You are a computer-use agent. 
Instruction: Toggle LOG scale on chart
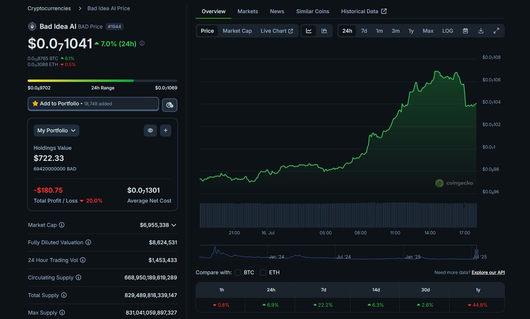[448, 31]
